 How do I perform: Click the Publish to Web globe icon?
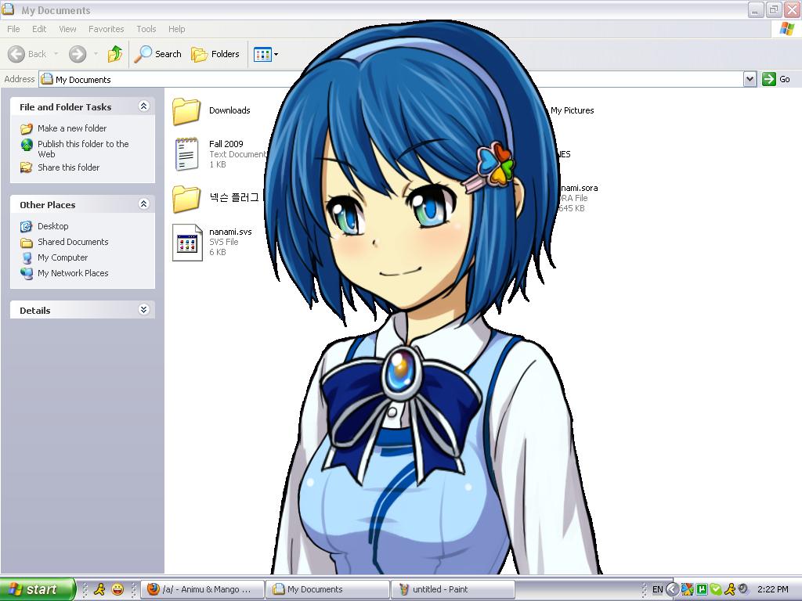[x=27, y=145]
